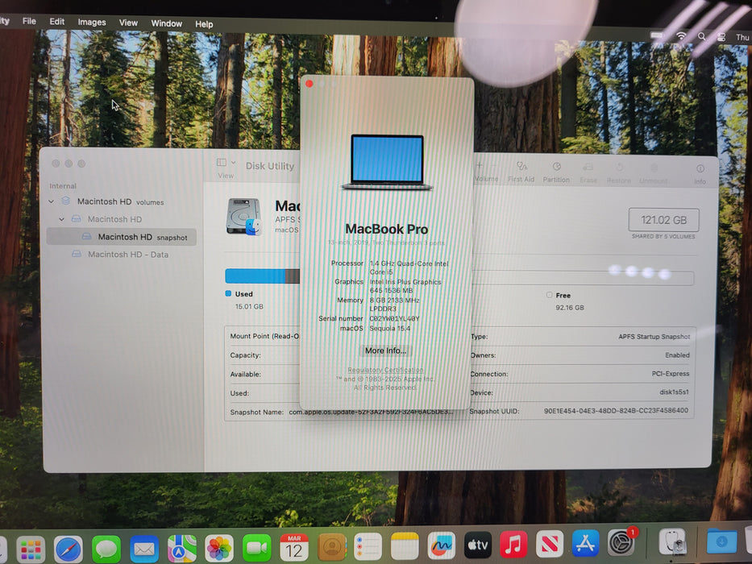Screen dimensions: 752x564
Task: Open the Help menu
Action: (204, 24)
